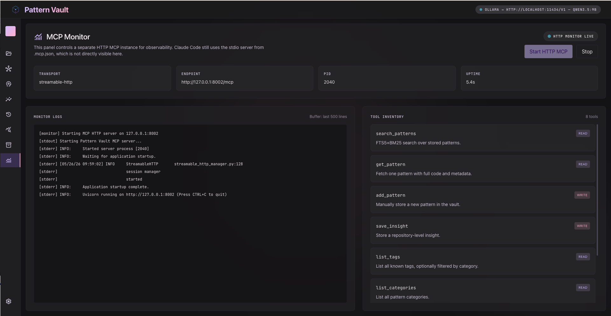611x316 pixels.
Task: Click log line 'session manager'
Action: pyautogui.click(x=100, y=172)
